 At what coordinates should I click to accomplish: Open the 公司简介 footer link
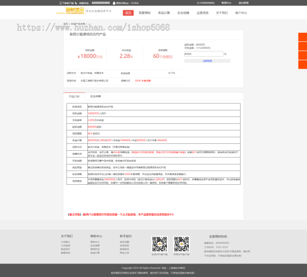point(65,242)
